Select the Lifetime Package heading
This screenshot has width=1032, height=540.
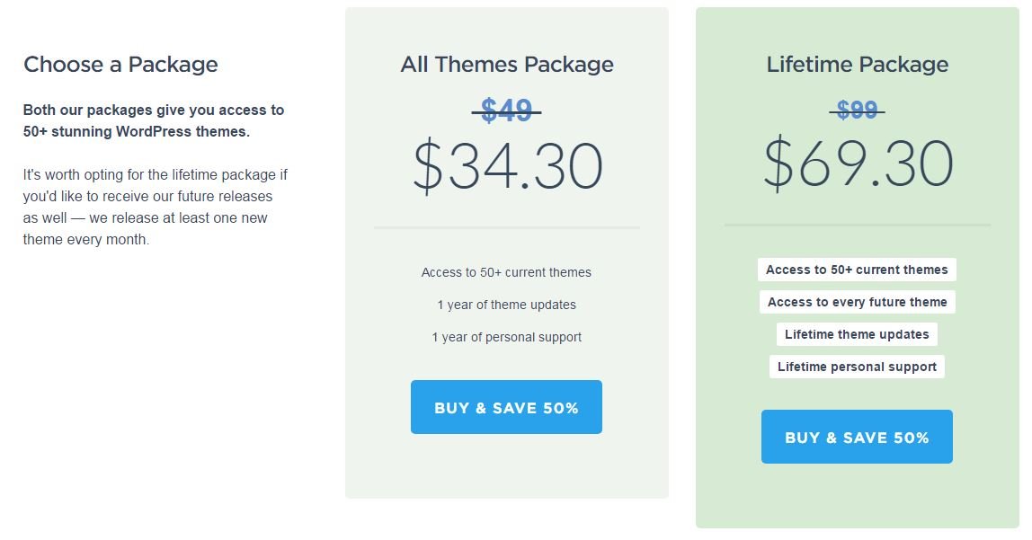pyautogui.click(x=858, y=65)
